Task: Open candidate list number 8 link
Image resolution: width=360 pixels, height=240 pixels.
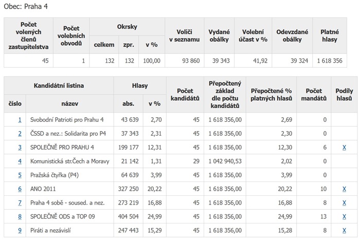Action: click(20, 216)
